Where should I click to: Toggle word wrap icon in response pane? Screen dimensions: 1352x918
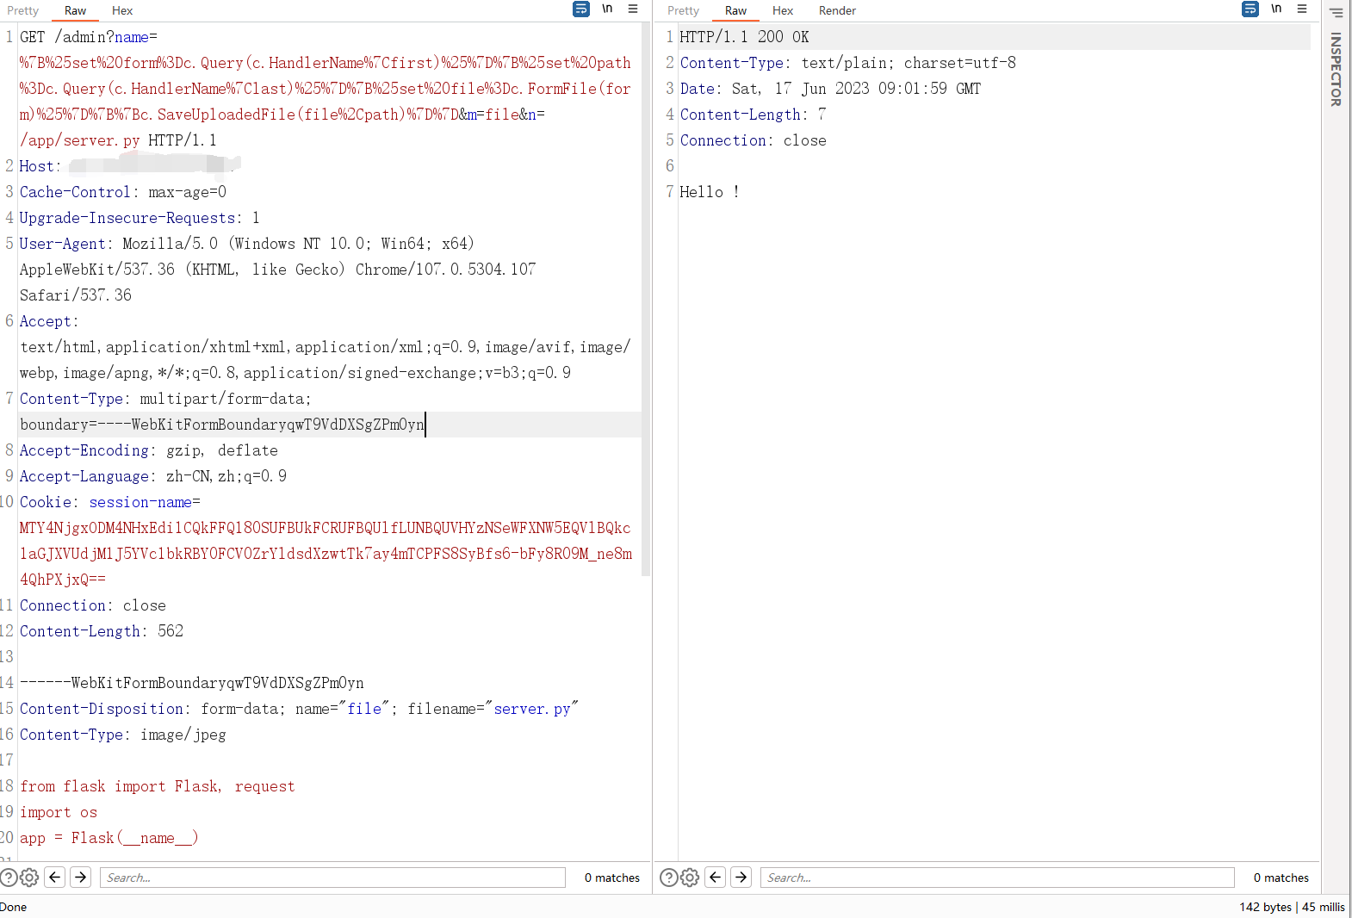tap(1250, 9)
